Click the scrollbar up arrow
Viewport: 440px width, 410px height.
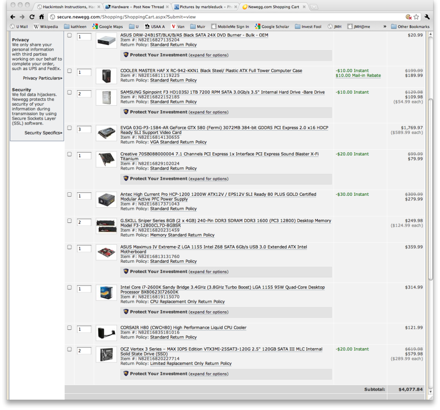[431, 34]
